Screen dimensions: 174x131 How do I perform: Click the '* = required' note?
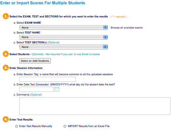(x=119, y=17)
